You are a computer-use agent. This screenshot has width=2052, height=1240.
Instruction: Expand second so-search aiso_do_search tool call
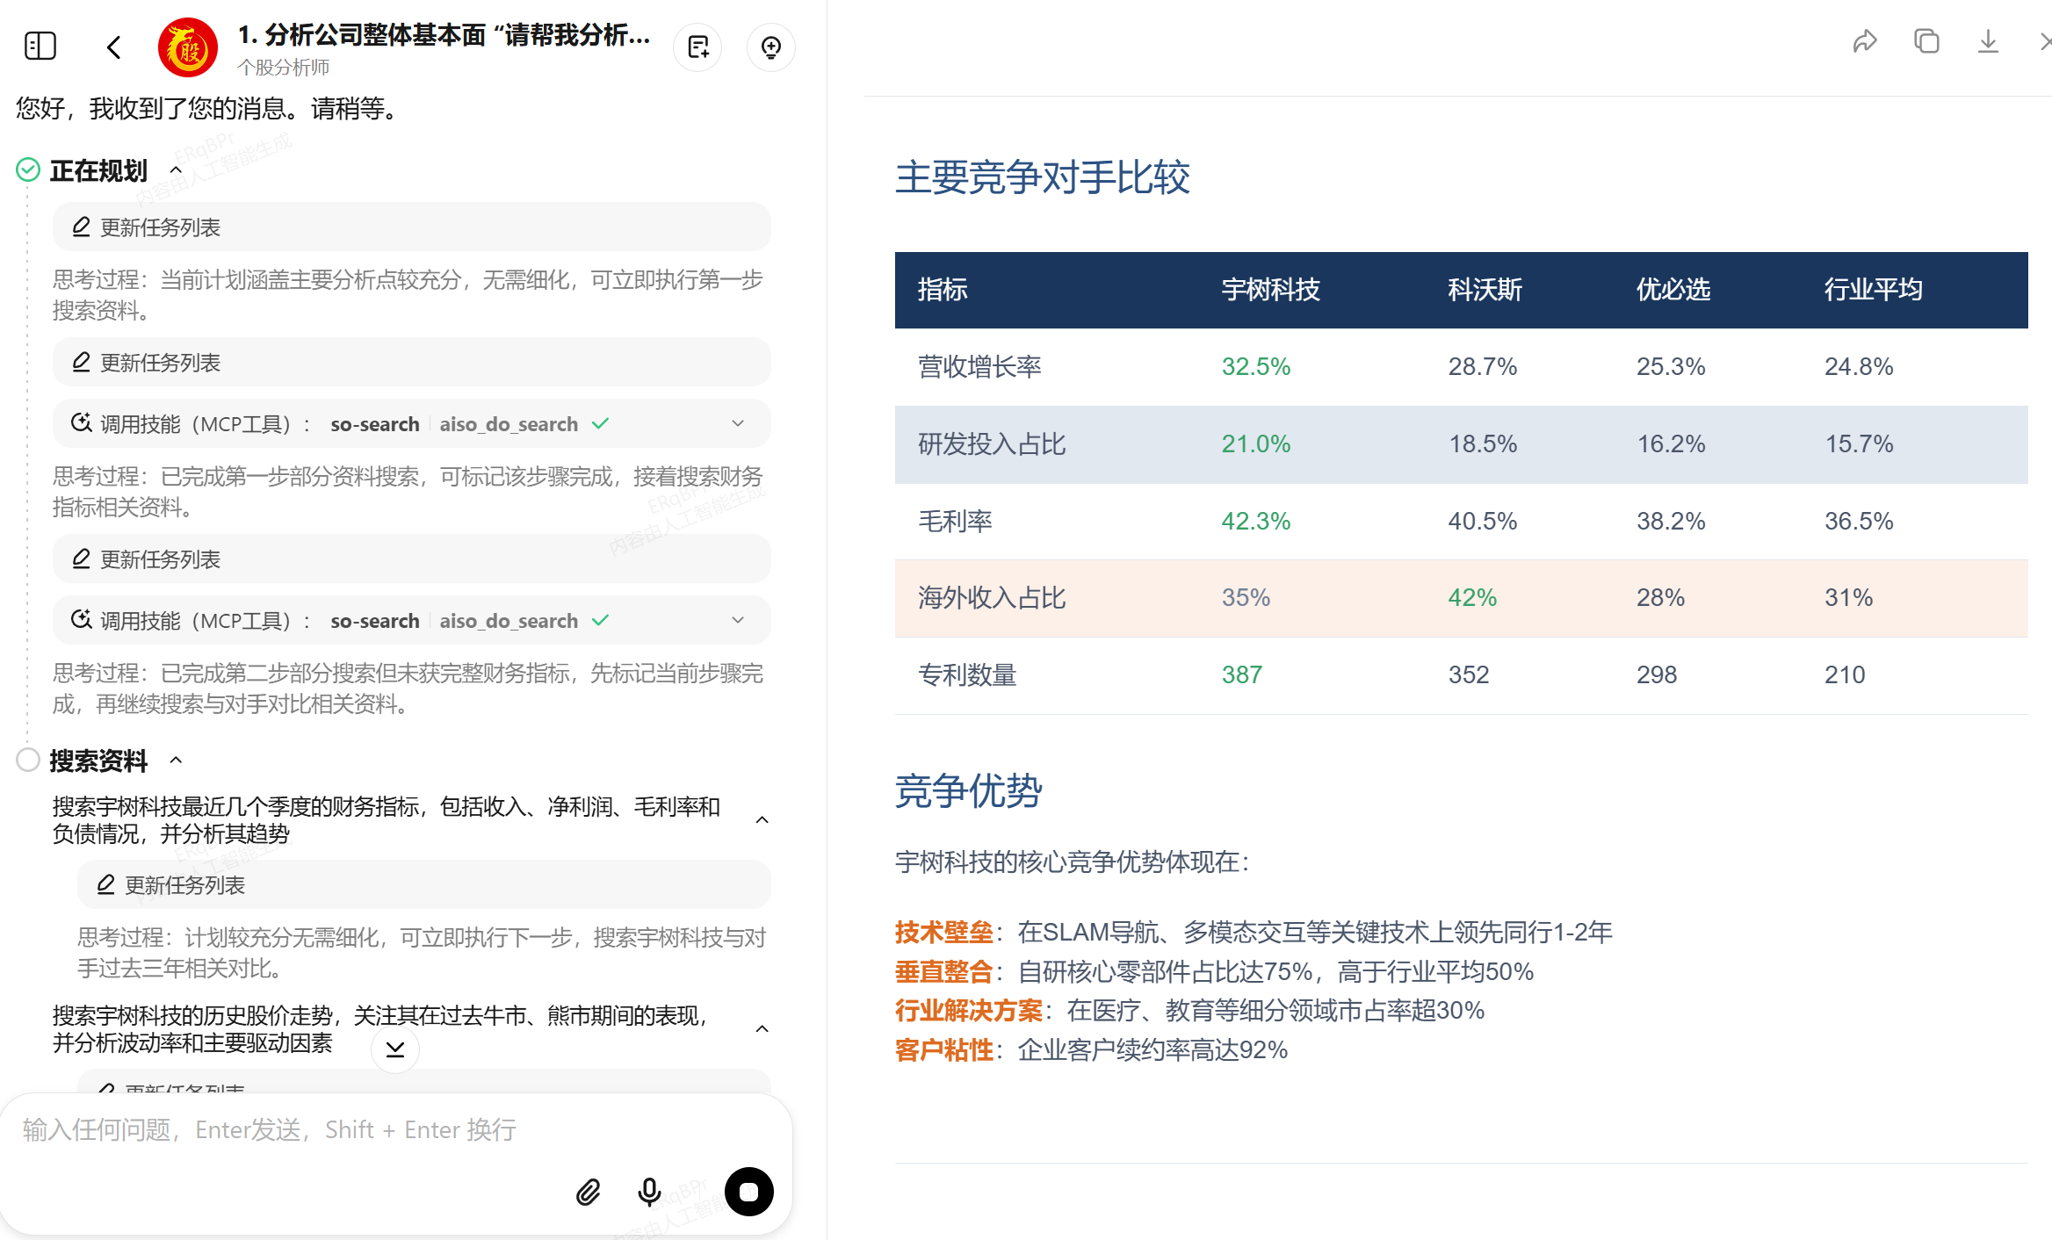click(x=738, y=620)
